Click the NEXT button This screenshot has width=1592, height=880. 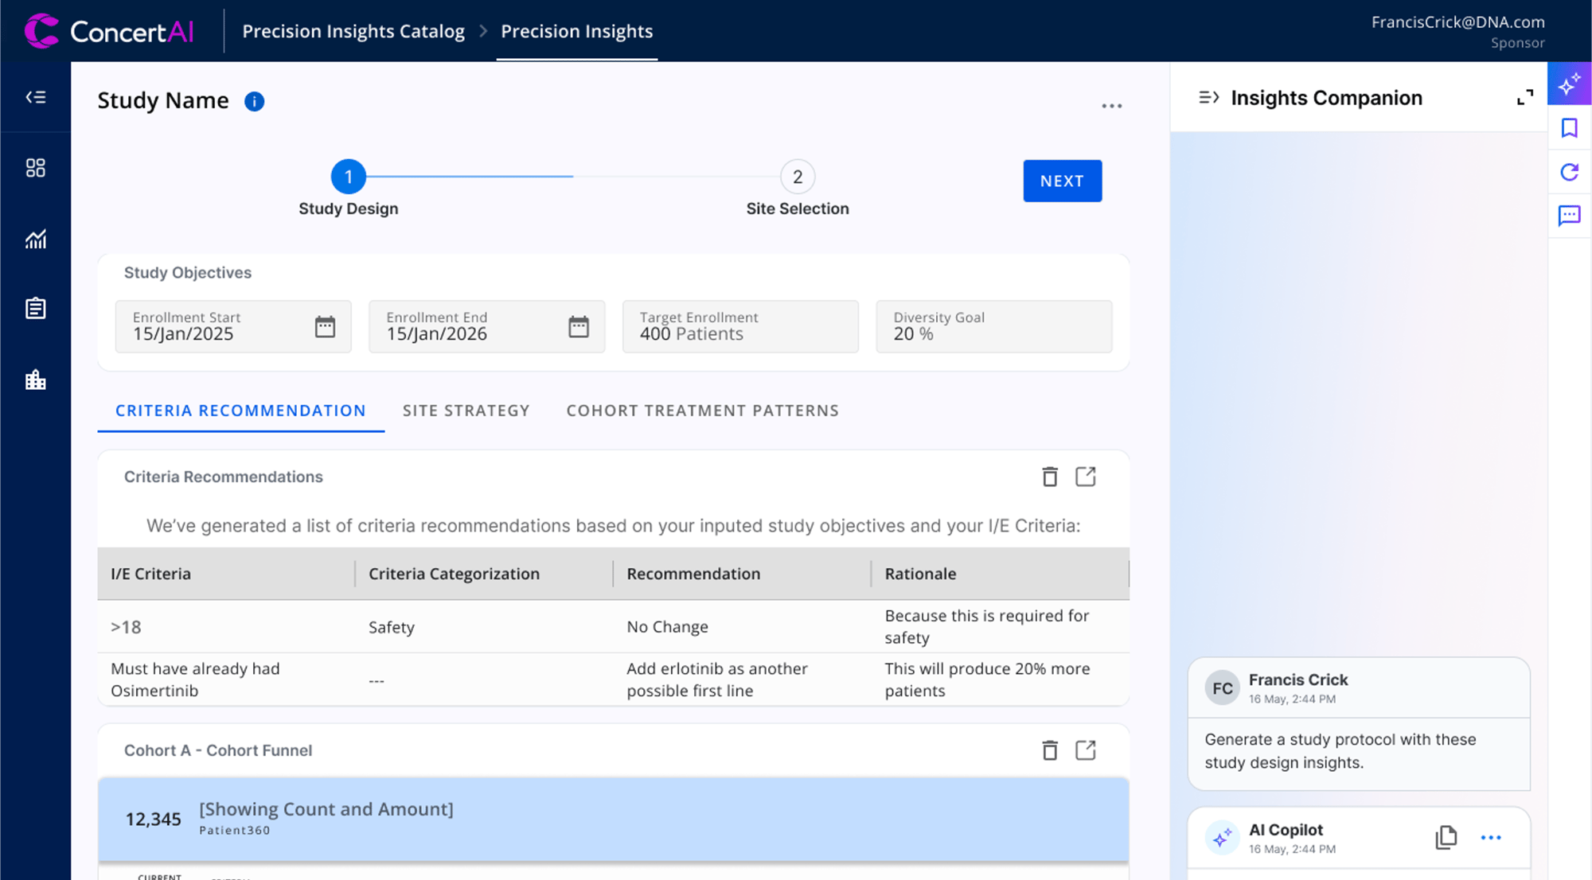(1063, 181)
